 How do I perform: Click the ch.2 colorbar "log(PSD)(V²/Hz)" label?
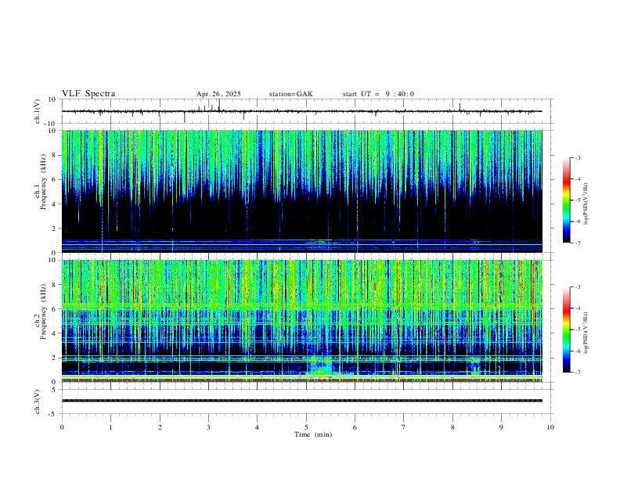586,333
